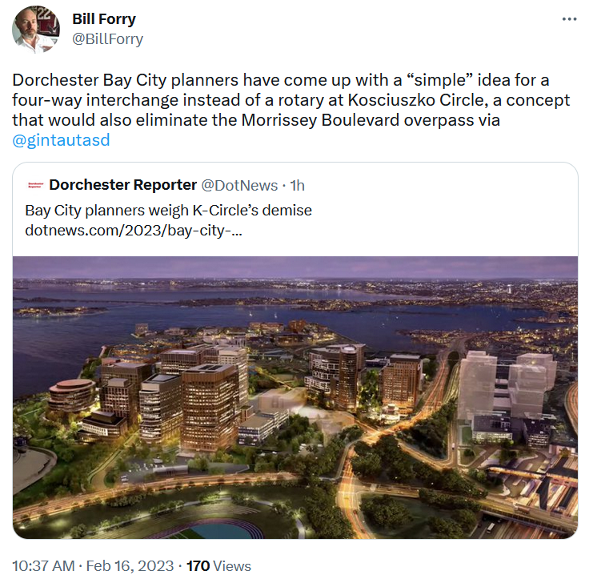The width and height of the screenshot is (589, 583).
Task: Open the @BillForry handle
Action: [108, 38]
